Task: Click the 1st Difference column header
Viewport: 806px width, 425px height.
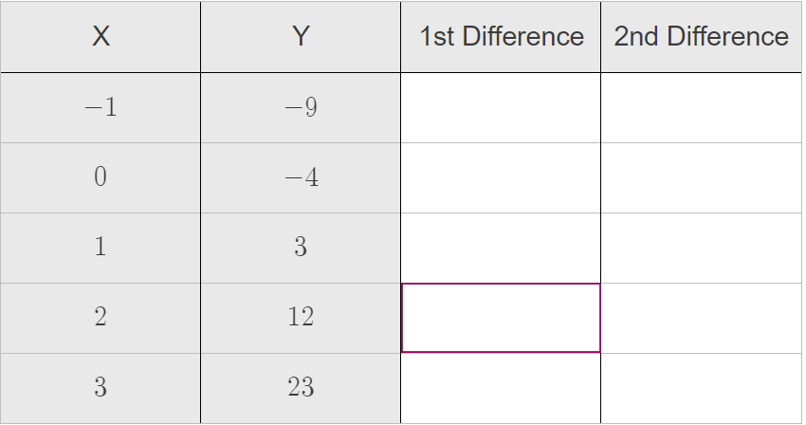Action: click(501, 37)
